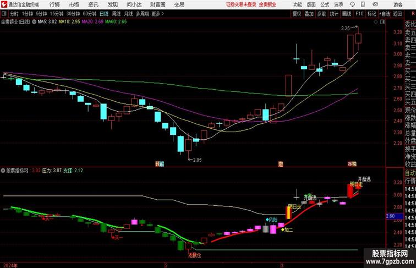Click the 老鼠仓 signal label
The width and height of the screenshot is (416, 268).
[195, 255]
